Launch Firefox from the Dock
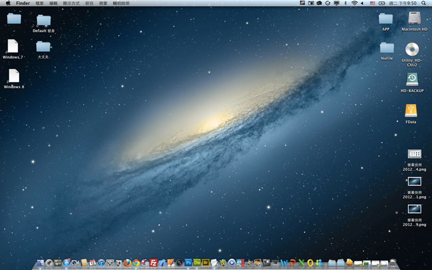This screenshot has width=432, height=270. [x=128, y=263]
